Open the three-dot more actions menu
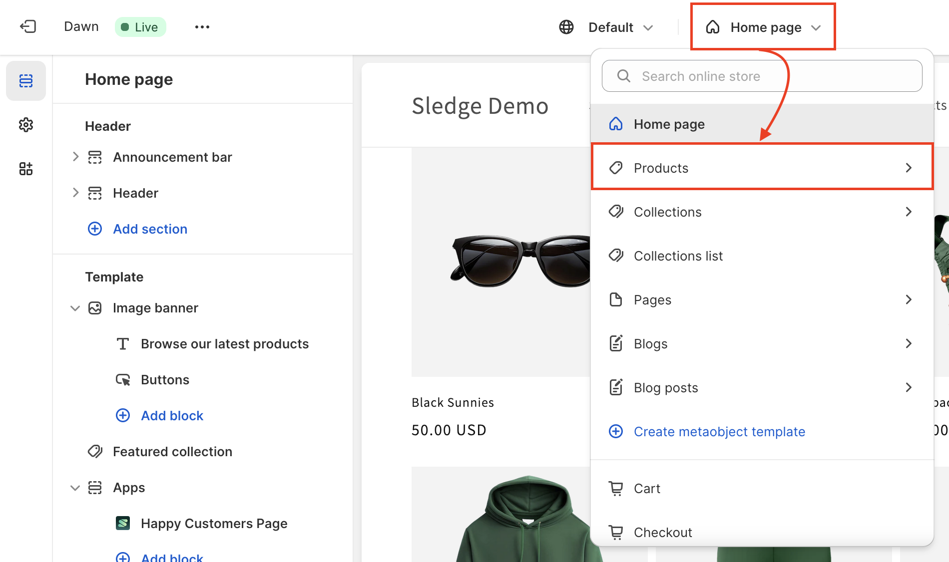This screenshot has height=562, width=949. (x=202, y=27)
